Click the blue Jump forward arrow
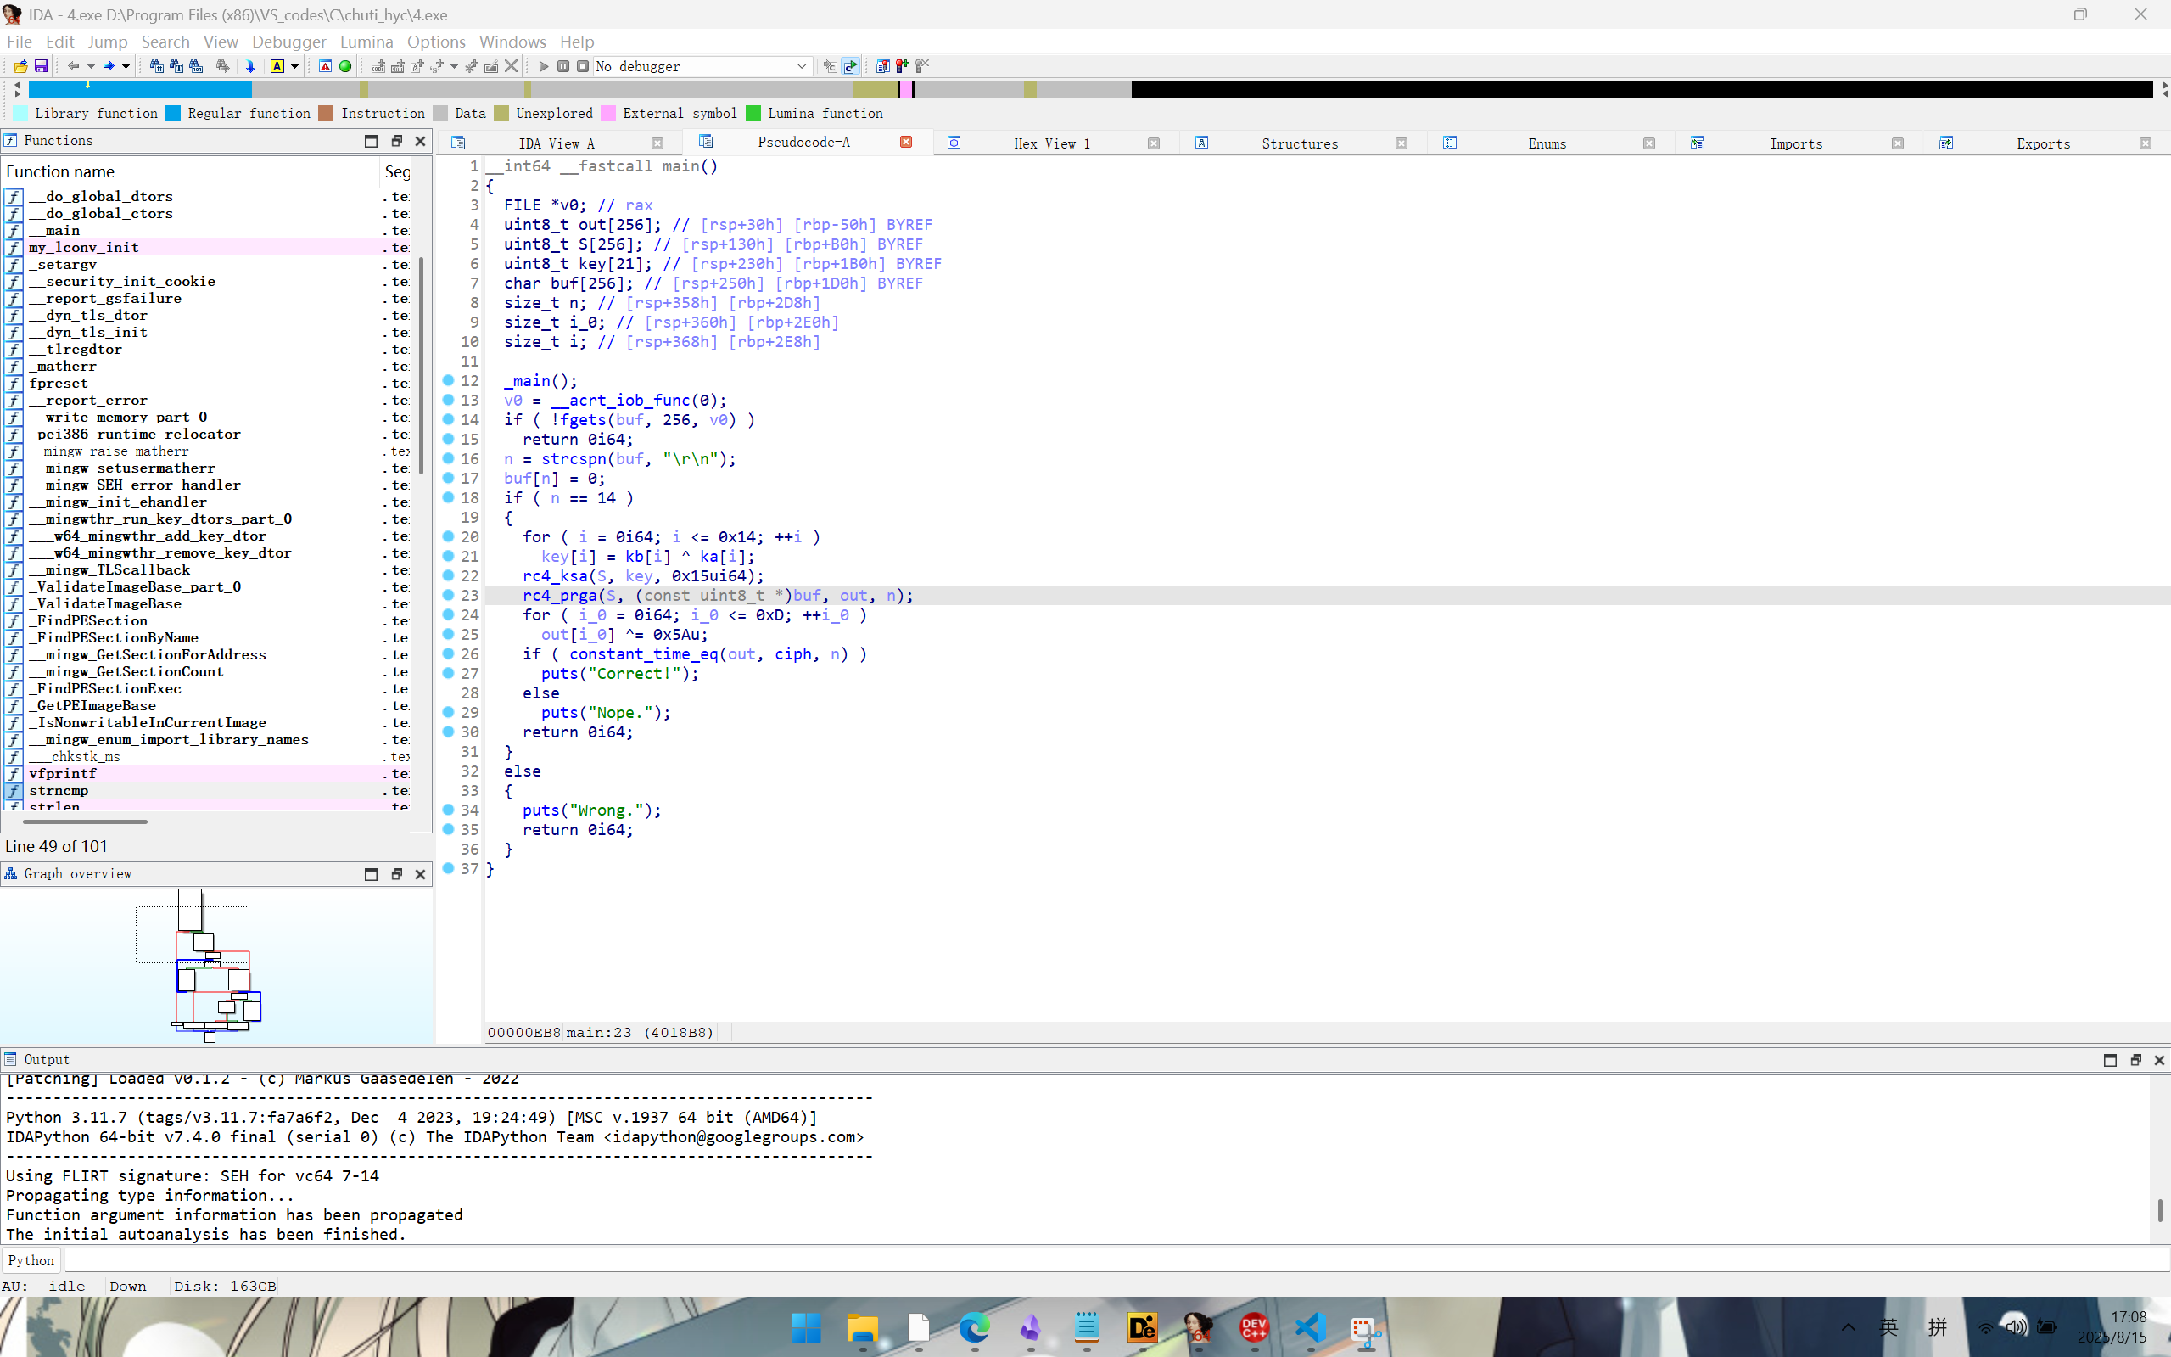Screen dimensions: 2171x1357 tap(108, 66)
